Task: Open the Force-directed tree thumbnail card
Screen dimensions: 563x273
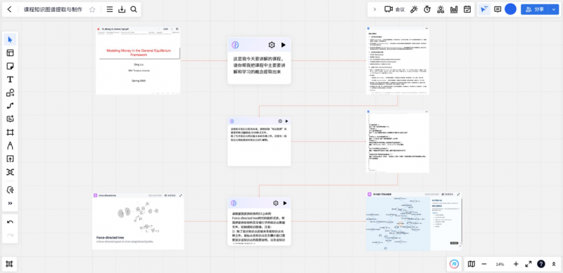Action: click(138, 221)
